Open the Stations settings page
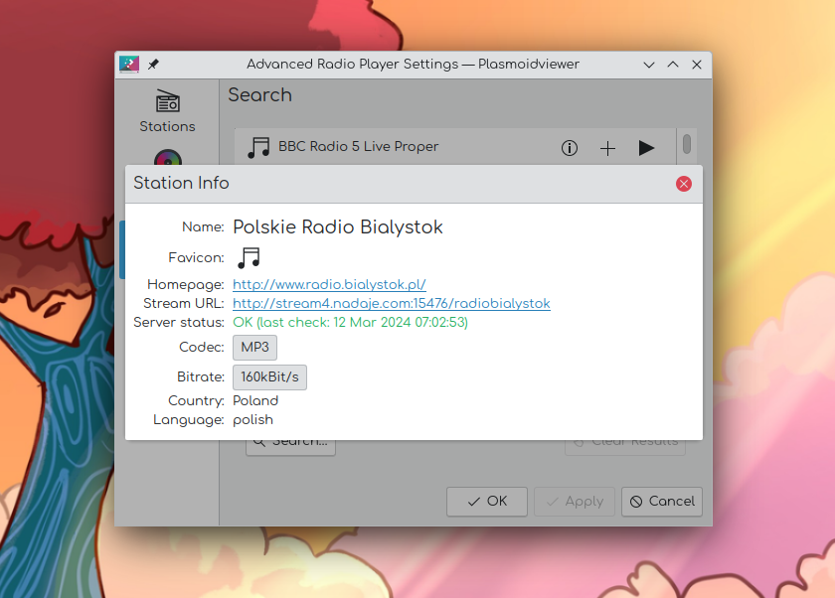 click(167, 111)
